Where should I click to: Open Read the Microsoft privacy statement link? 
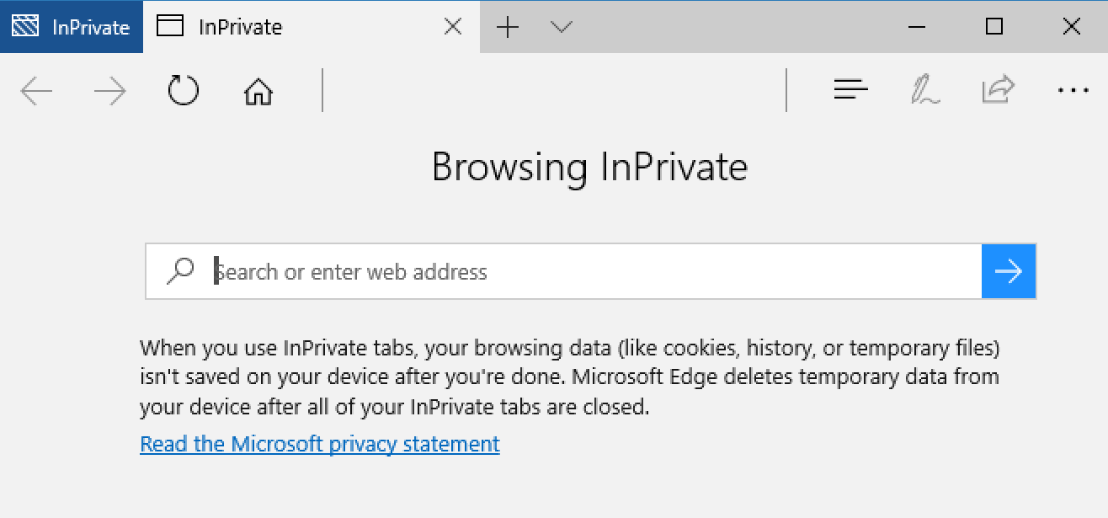click(320, 444)
